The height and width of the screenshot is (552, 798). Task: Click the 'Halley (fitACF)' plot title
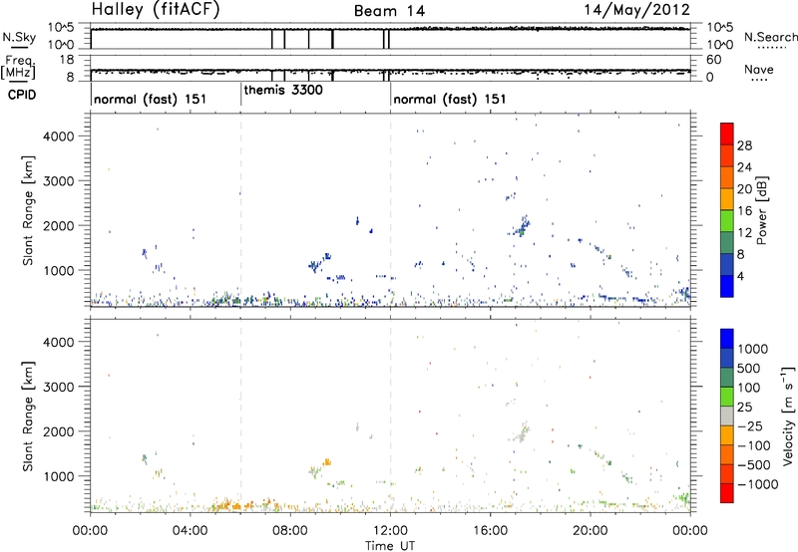156,10
